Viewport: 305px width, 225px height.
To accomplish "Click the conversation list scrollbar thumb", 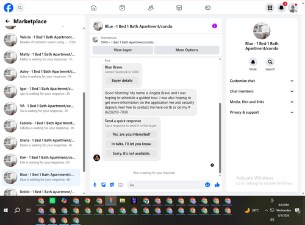I will [84, 132].
